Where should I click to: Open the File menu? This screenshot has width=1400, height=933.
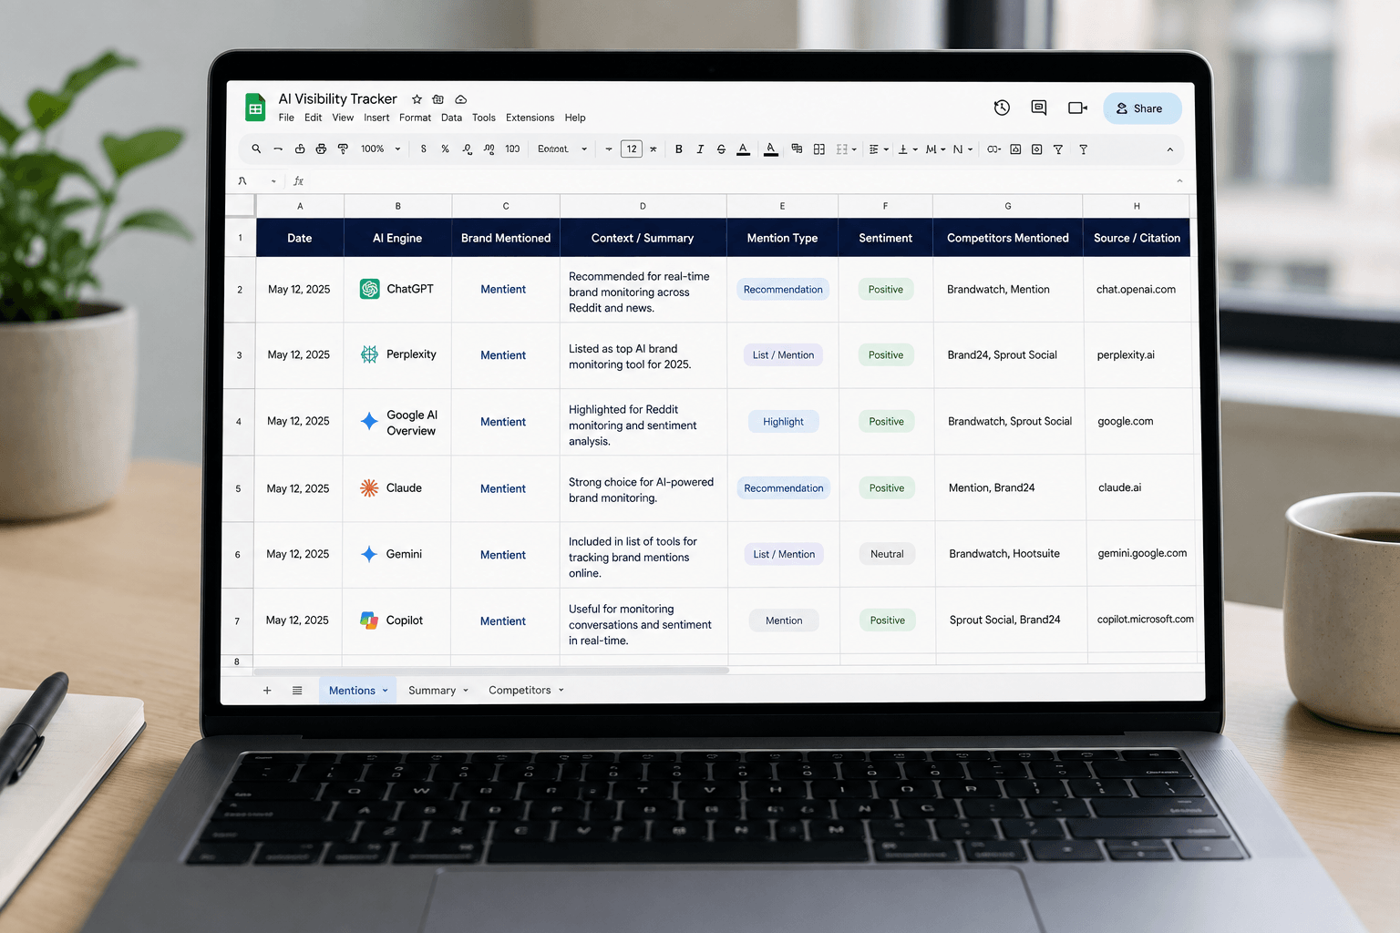(x=286, y=118)
